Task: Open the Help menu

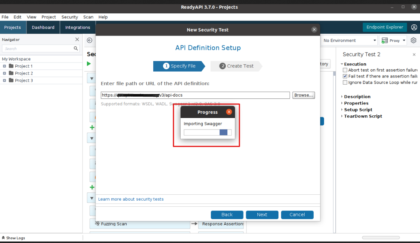Action: (x=103, y=17)
